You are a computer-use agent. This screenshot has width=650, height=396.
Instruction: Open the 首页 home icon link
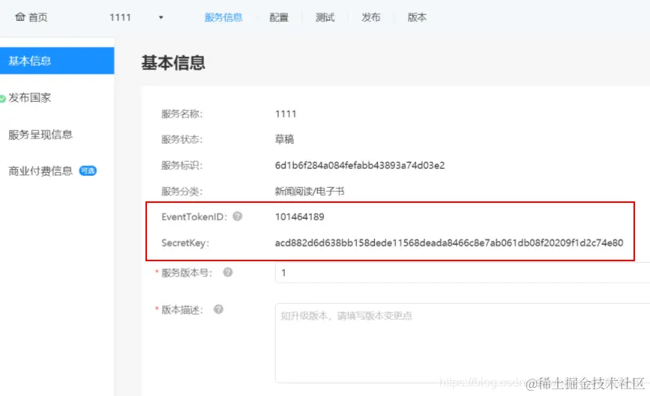(31, 17)
